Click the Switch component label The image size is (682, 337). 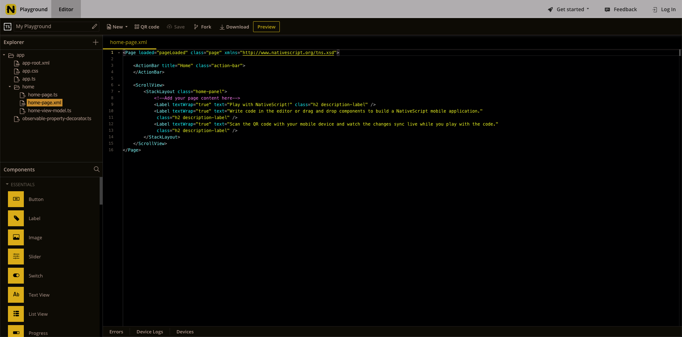(x=36, y=276)
